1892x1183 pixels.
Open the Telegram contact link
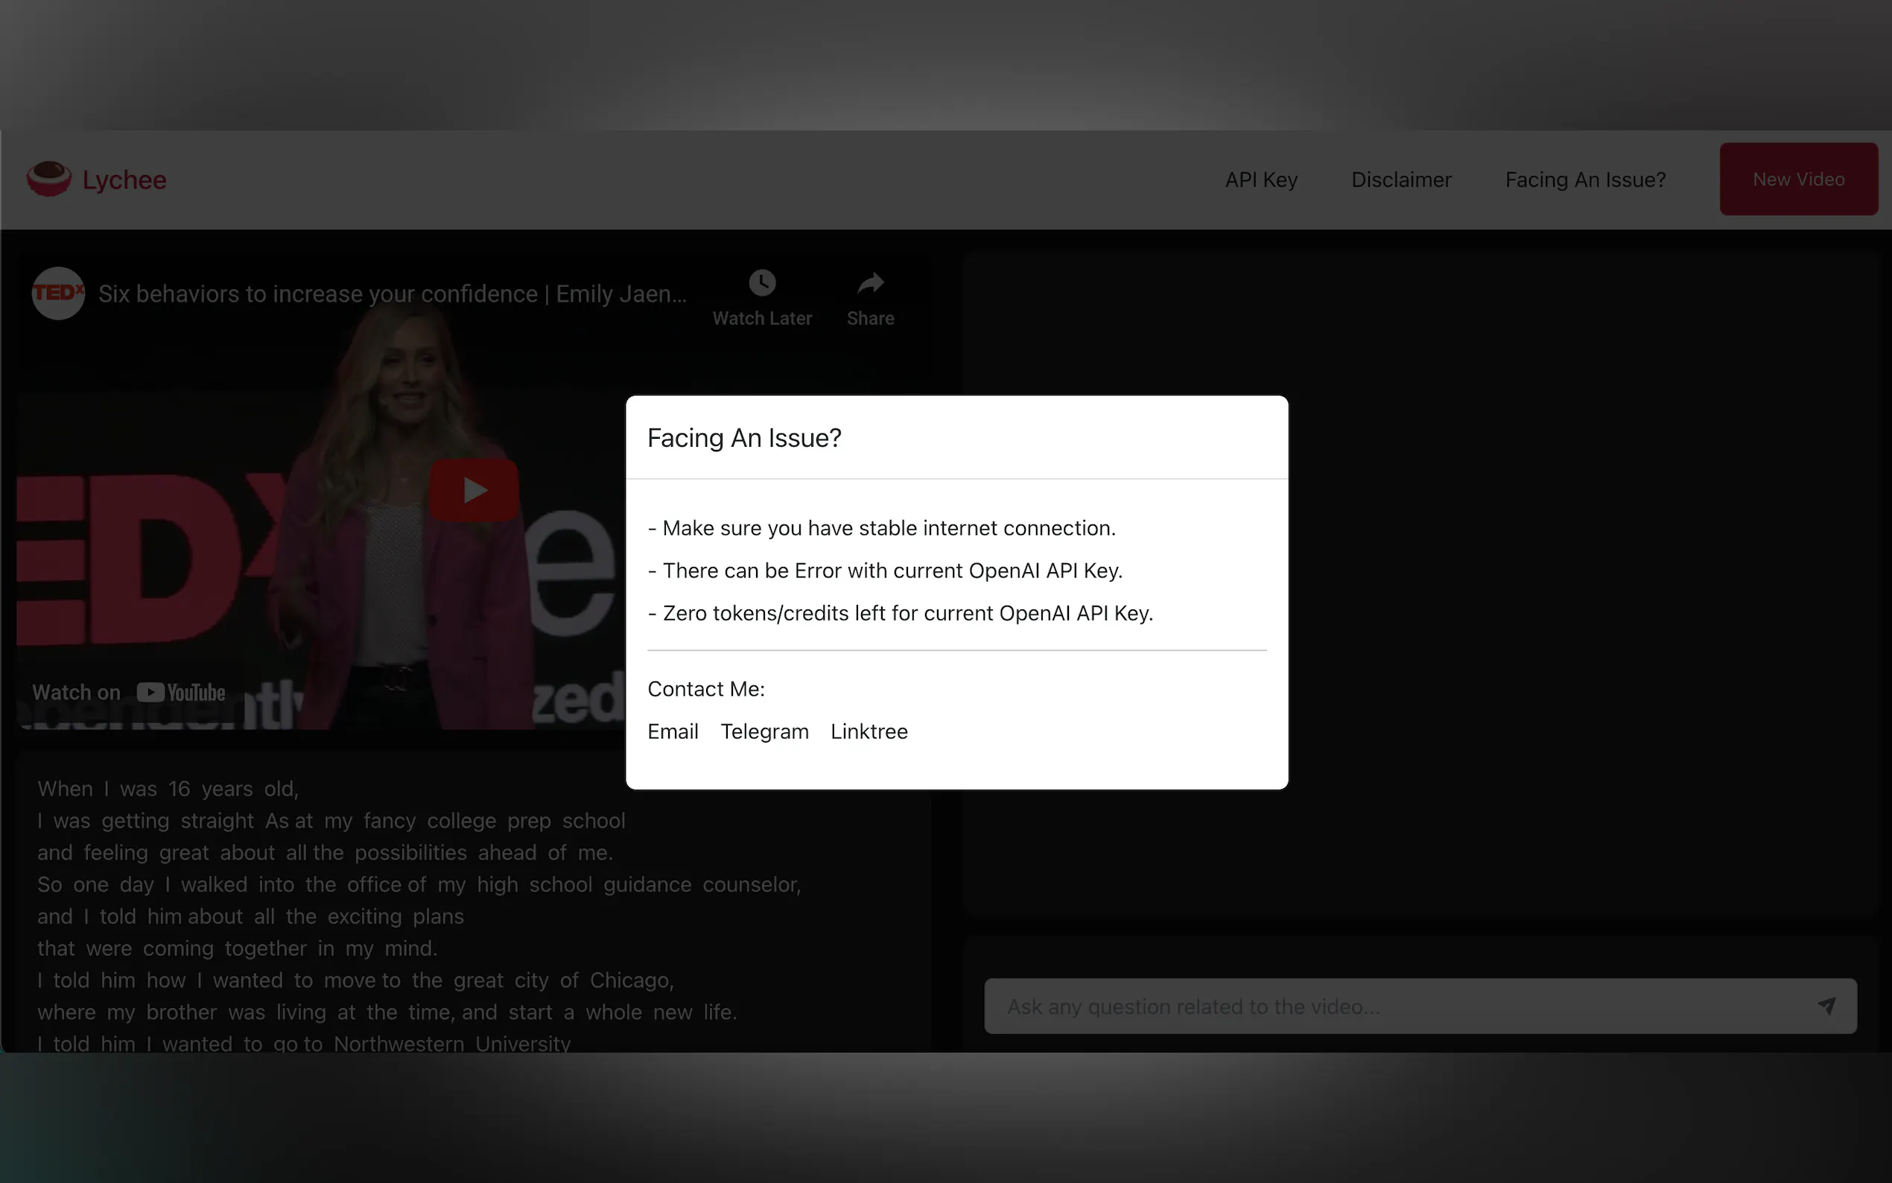[764, 732]
